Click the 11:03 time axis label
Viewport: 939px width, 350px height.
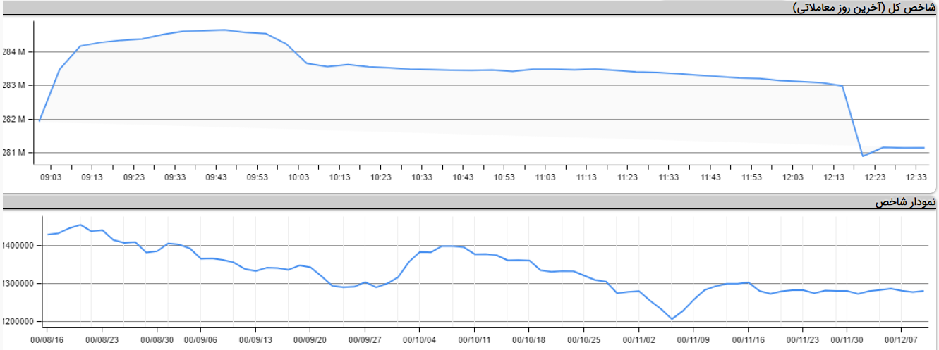pyautogui.click(x=545, y=177)
